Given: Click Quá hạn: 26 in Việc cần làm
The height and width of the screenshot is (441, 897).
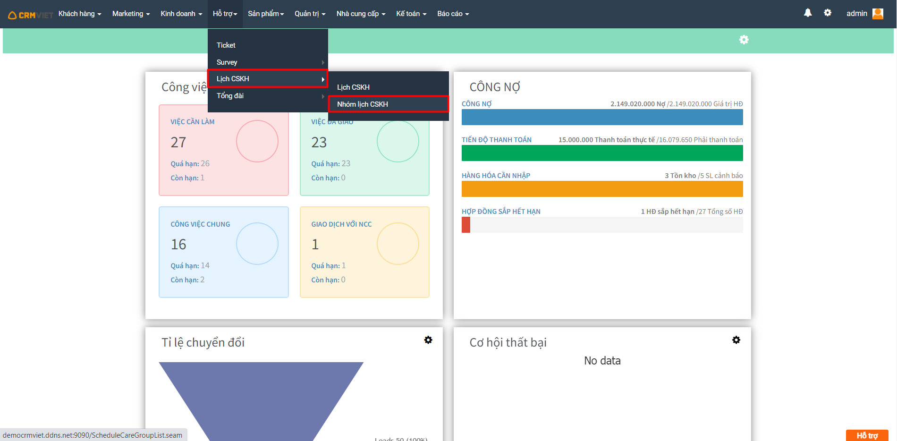Looking at the screenshot, I should pyautogui.click(x=190, y=164).
